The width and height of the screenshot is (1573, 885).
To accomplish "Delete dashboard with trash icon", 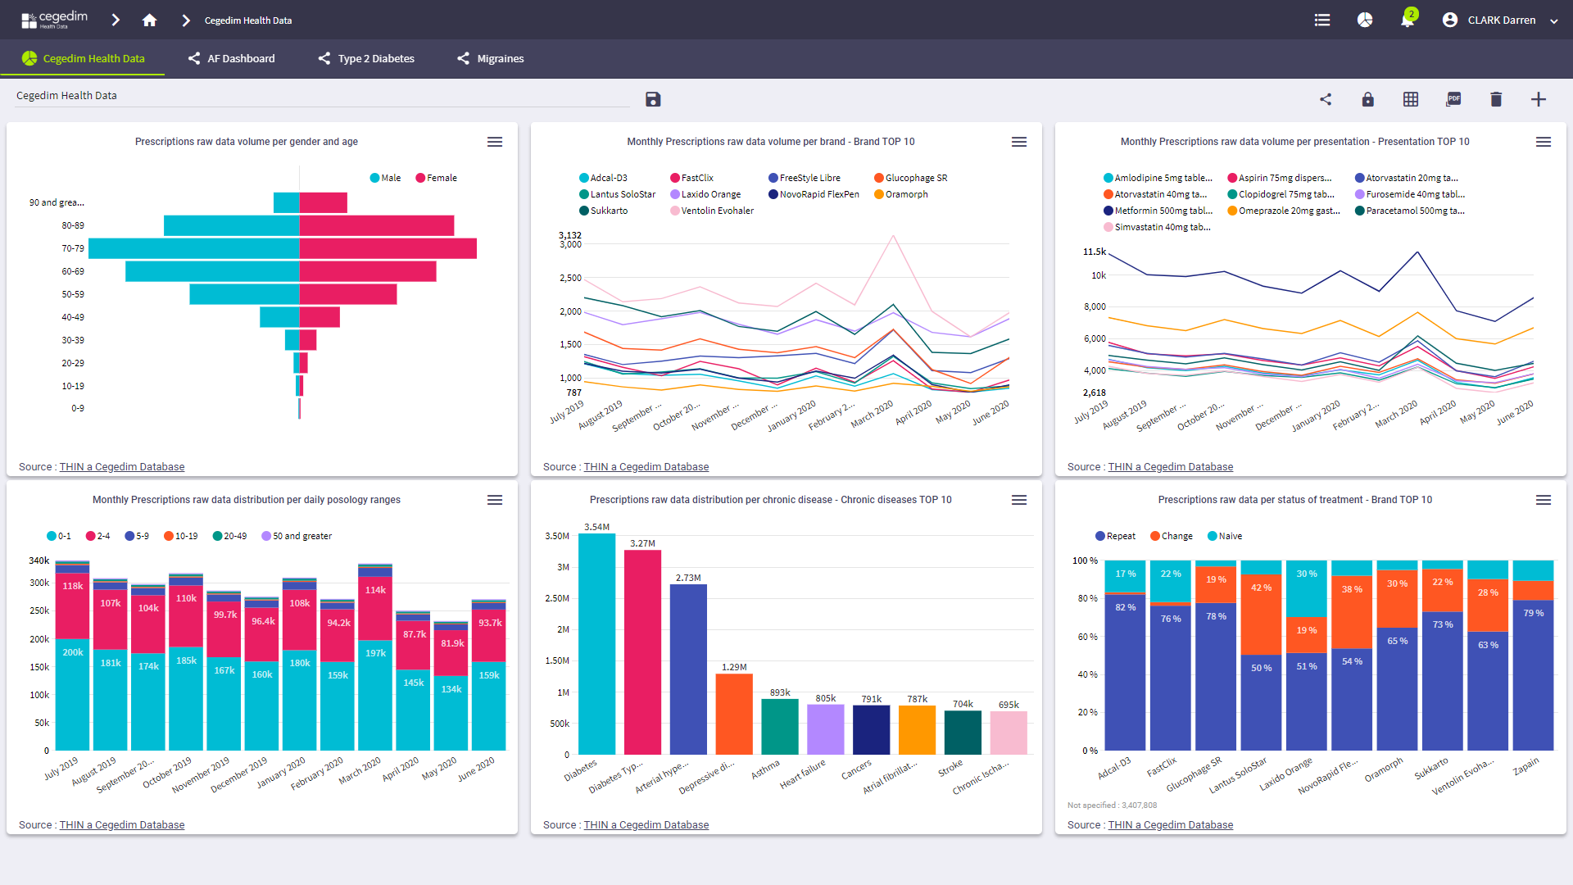I will click(x=1496, y=99).
